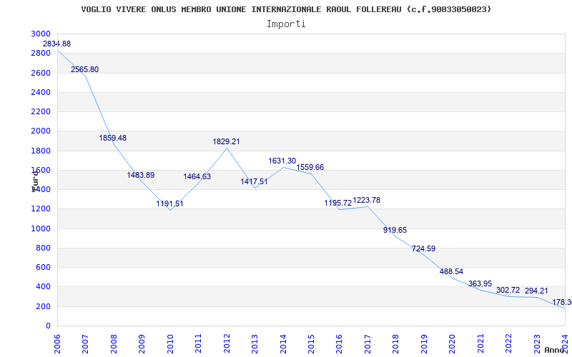Click the 2565.80 data point label
Image resolution: width=572 pixels, height=357 pixels.
click(x=85, y=69)
